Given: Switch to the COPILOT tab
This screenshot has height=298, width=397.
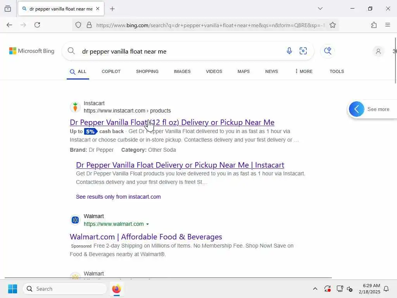Looking at the screenshot, I should [x=111, y=71].
